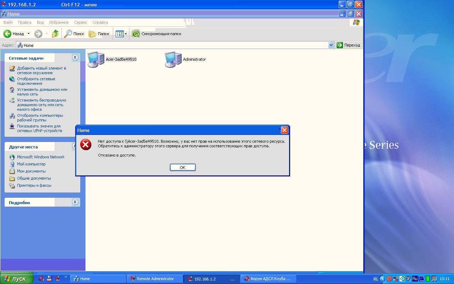
Task: Click the Назад back arrow icon
Action: [7, 34]
